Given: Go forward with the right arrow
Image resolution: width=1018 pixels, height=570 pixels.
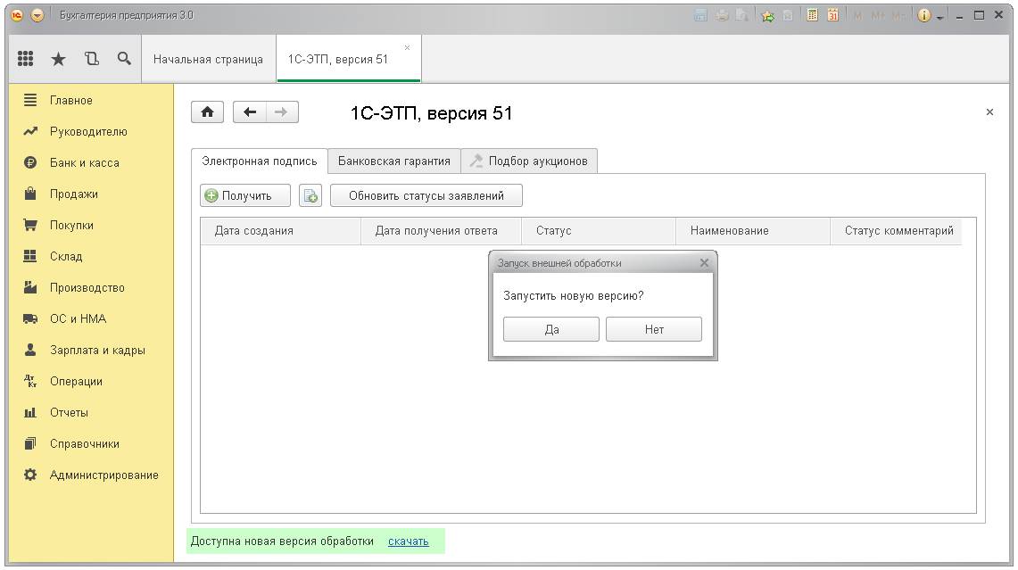Looking at the screenshot, I should coord(281,112).
